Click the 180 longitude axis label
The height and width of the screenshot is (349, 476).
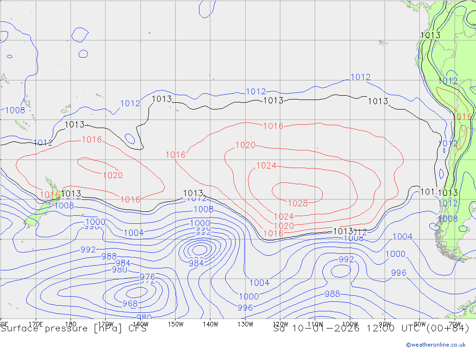tap(71, 324)
